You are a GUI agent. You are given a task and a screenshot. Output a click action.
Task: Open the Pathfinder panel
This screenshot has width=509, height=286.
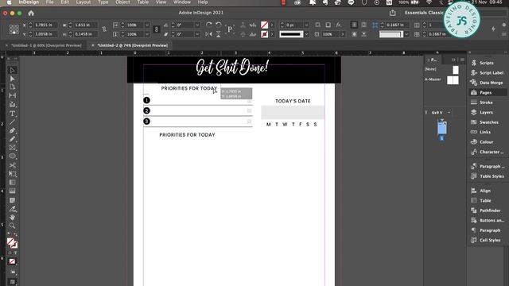(x=487, y=211)
